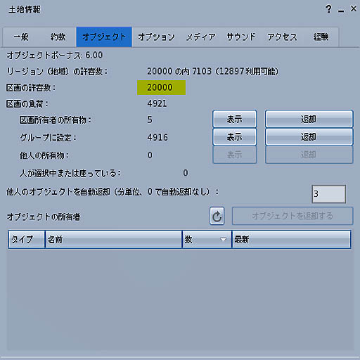Sort list by 名前 column header
The height and width of the screenshot is (360, 360).
[x=113, y=239]
